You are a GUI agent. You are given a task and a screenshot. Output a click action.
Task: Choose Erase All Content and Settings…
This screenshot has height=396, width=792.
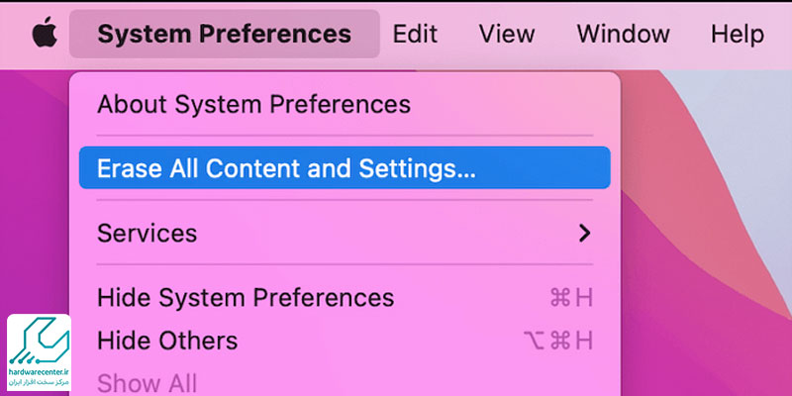tap(345, 167)
